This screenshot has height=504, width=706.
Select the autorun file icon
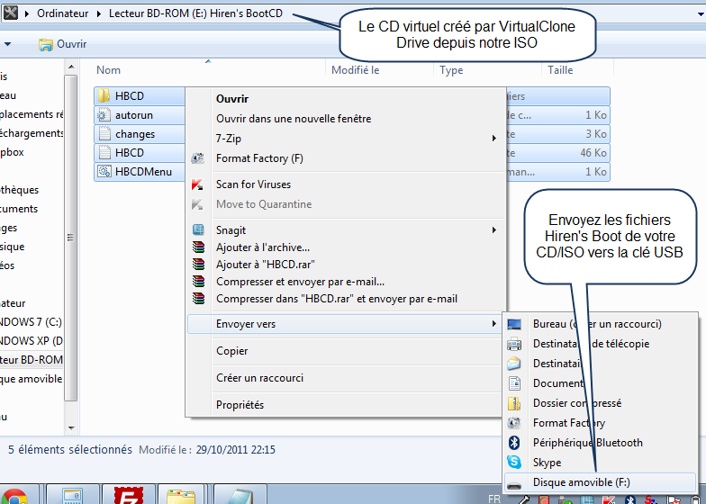[x=104, y=115]
